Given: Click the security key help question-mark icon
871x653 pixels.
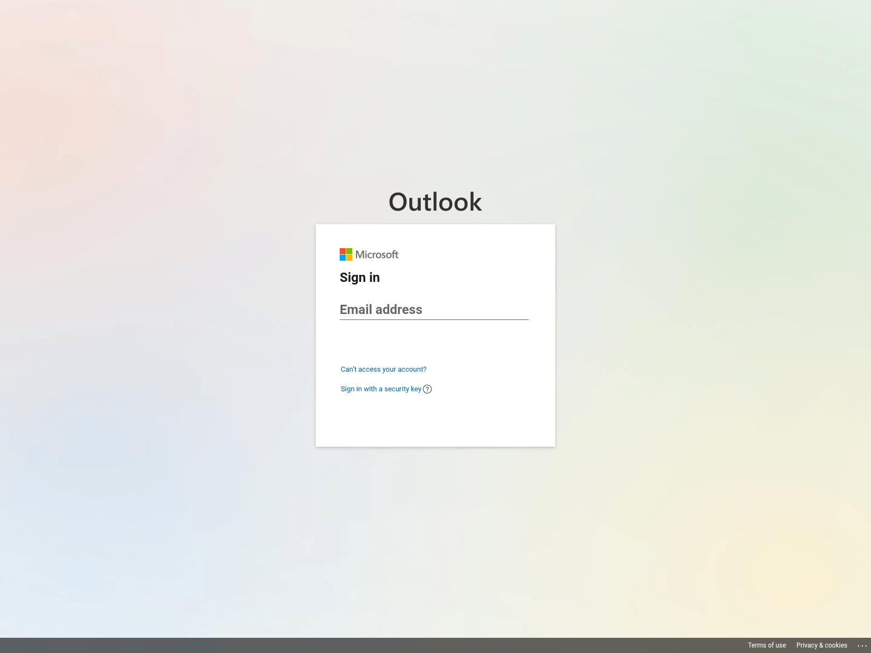Looking at the screenshot, I should tap(427, 389).
